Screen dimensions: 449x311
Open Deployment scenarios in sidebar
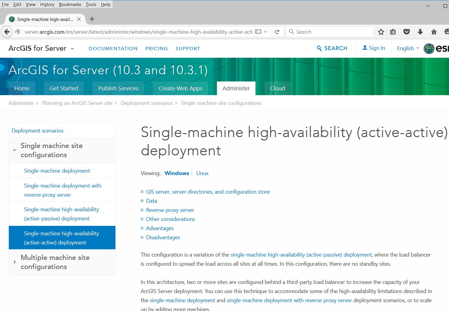coord(38,131)
